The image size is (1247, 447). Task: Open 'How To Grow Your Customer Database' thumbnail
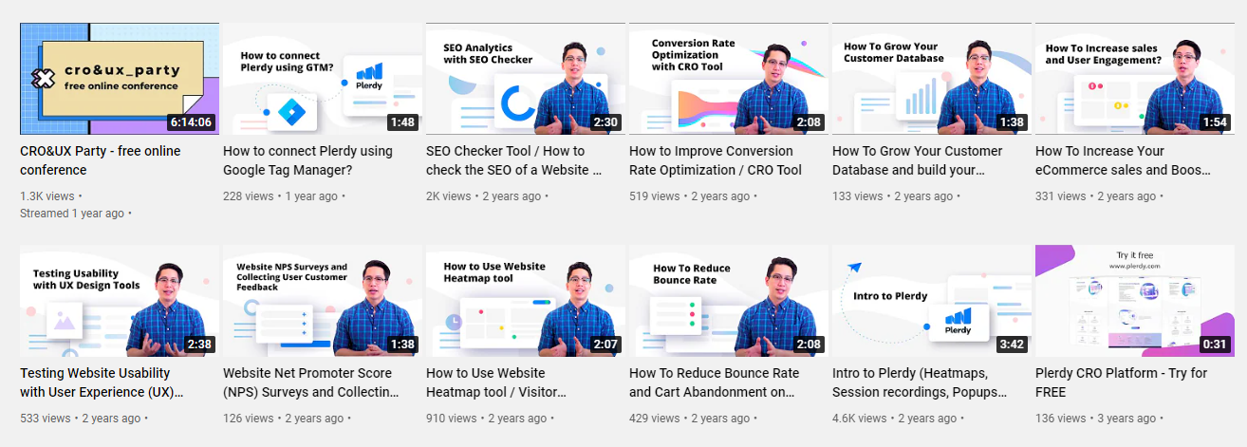(932, 79)
